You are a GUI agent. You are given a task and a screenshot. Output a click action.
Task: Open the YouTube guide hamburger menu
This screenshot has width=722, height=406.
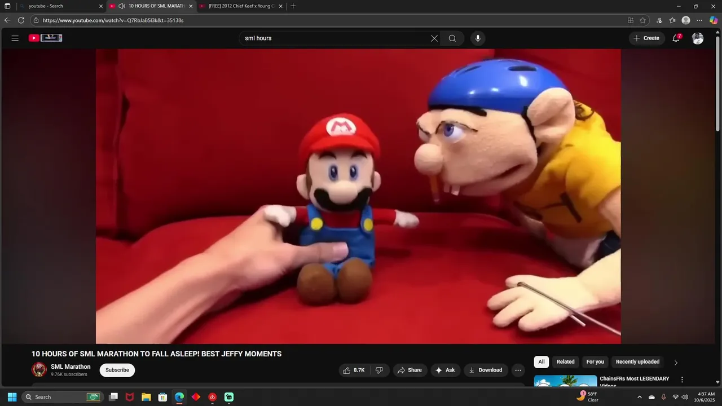(x=15, y=38)
